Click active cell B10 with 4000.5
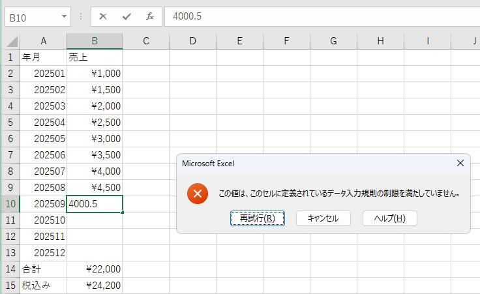The image size is (480, 294). coord(95,204)
